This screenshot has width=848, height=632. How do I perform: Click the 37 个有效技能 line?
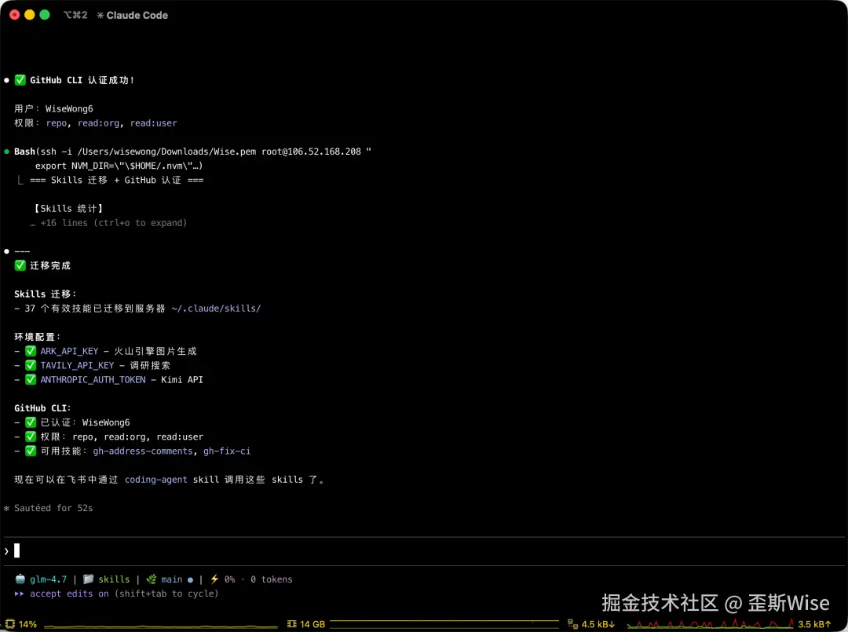[x=137, y=309]
